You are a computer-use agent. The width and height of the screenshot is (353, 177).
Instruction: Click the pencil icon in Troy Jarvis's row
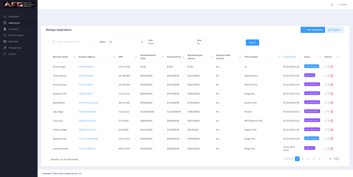pyautogui.click(x=326, y=120)
